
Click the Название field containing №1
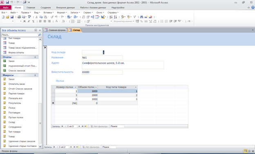(x=102, y=58)
